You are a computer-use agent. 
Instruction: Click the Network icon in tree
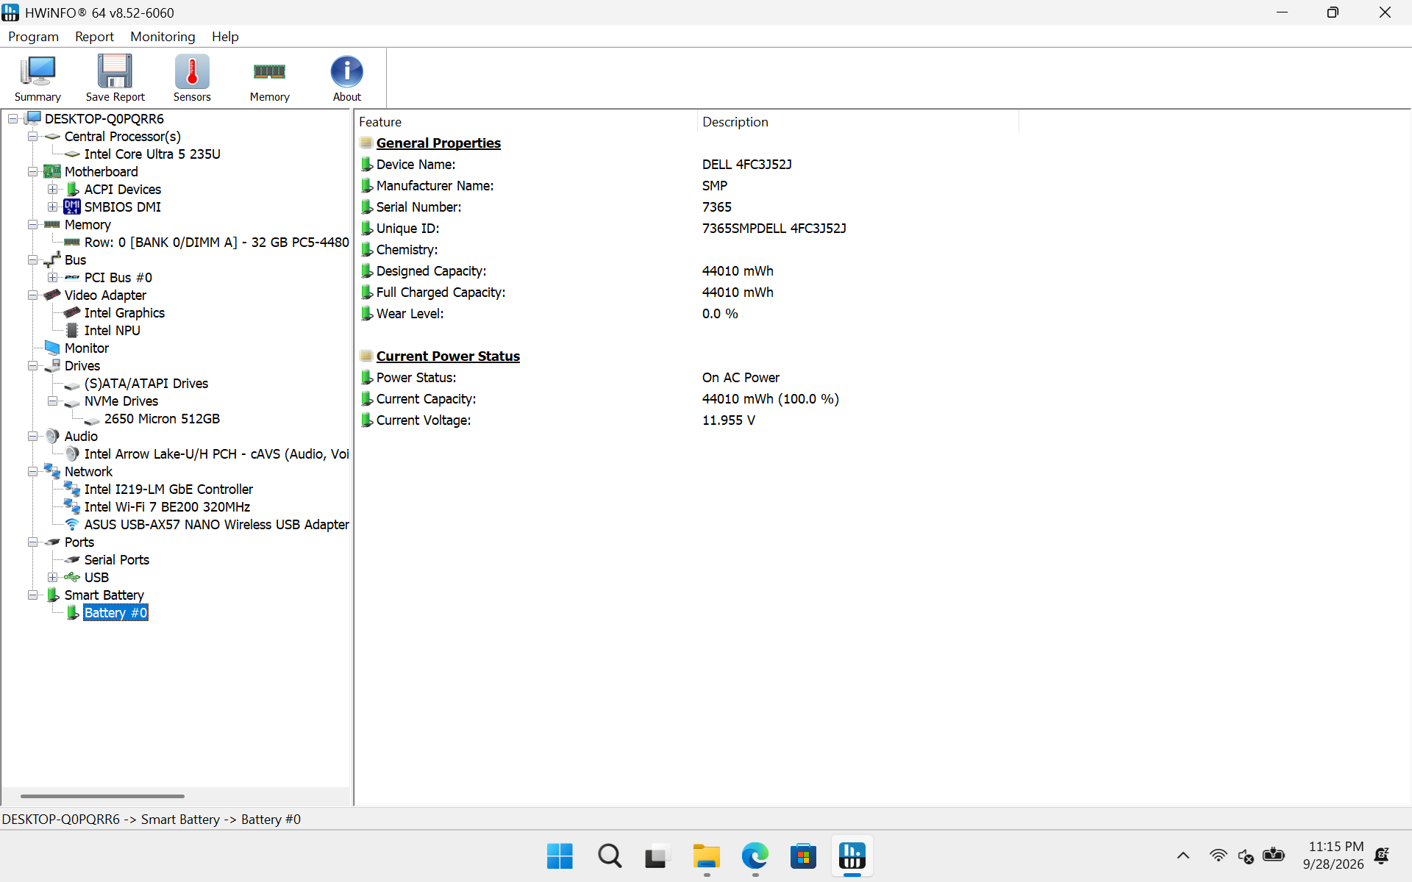pos(52,471)
